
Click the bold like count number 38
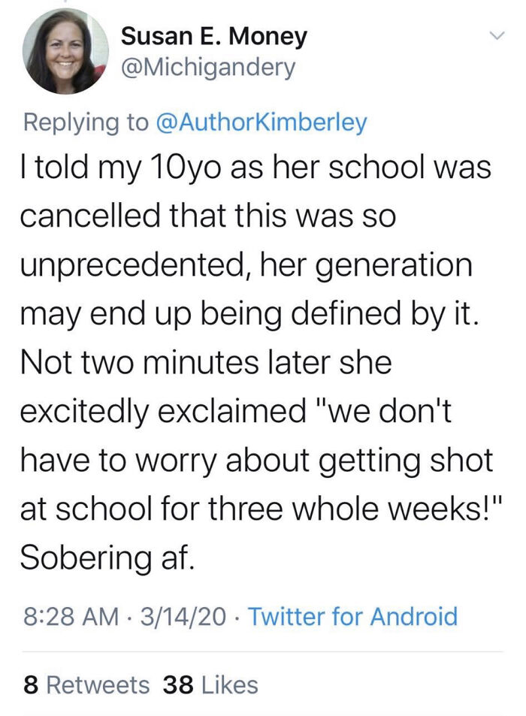coord(177,684)
